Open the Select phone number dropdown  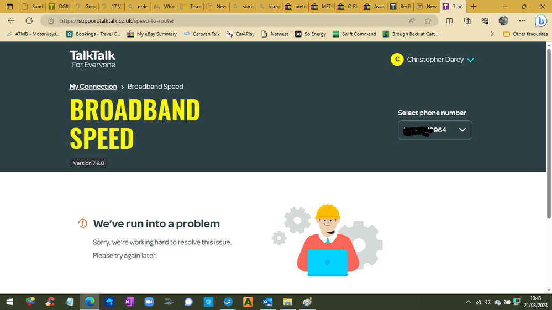(x=435, y=130)
